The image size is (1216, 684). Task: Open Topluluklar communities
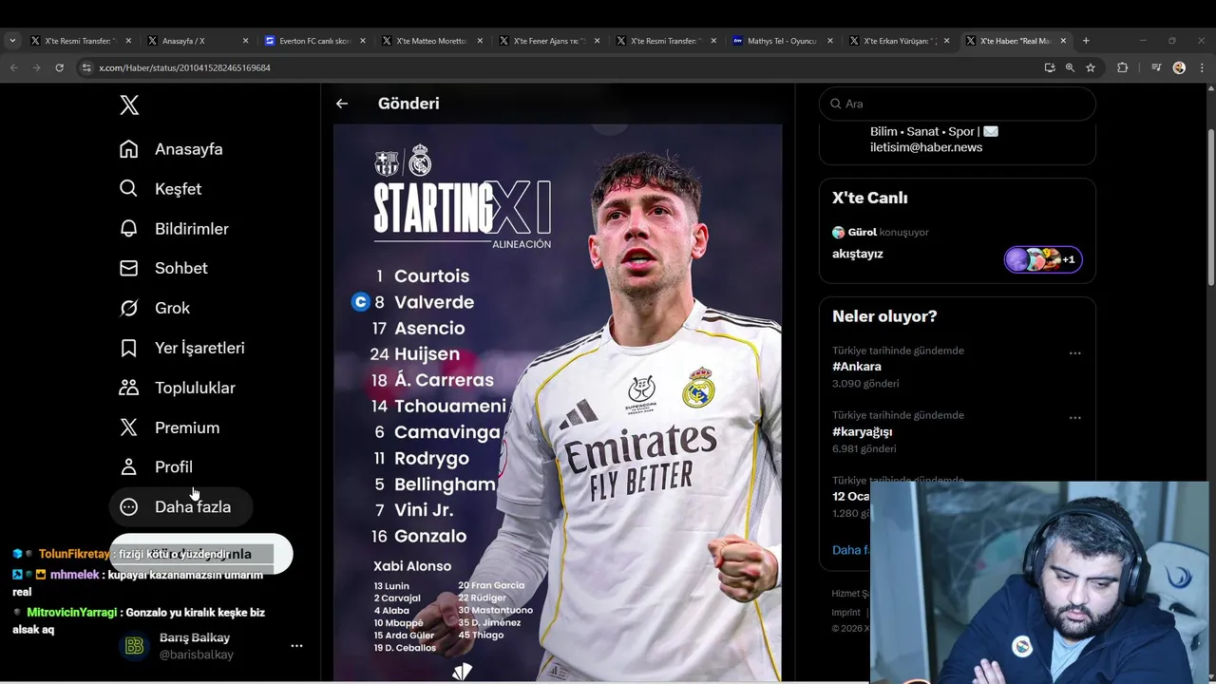(178, 388)
